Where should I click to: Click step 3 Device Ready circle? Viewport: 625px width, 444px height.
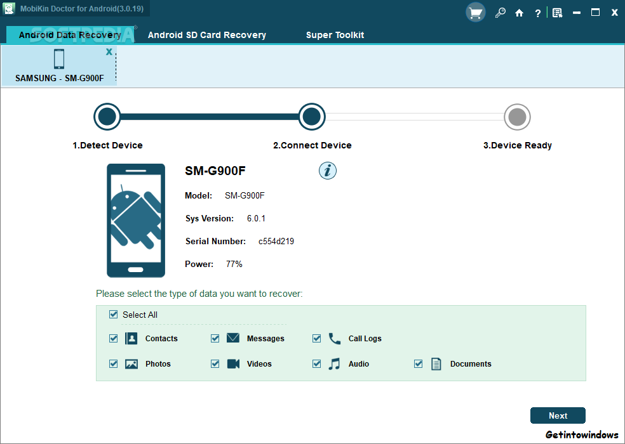pos(517,117)
